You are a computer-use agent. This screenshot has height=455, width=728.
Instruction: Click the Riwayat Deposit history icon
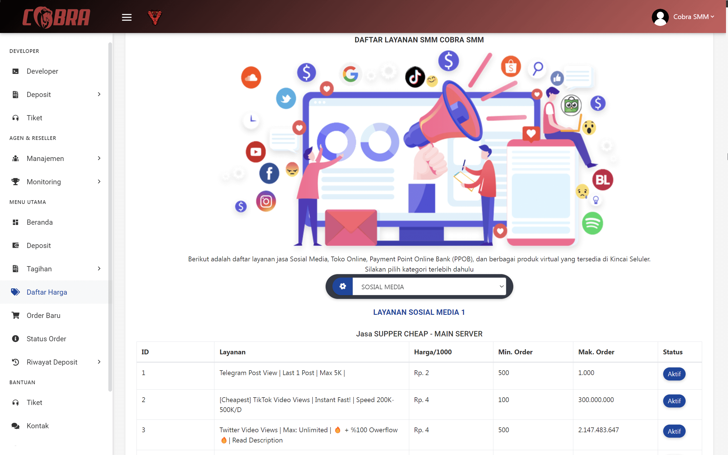[15, 362]
